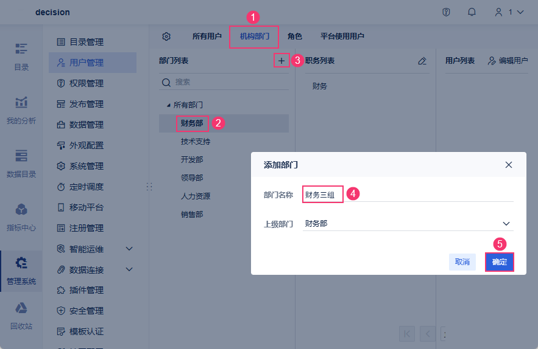538x349 pixels.
Task: Open 管理系统 in left sidebar
Action: [21, 271]
